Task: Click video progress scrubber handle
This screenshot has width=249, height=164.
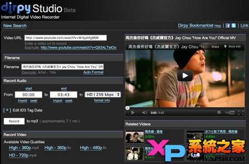Action: coord(127,108)
